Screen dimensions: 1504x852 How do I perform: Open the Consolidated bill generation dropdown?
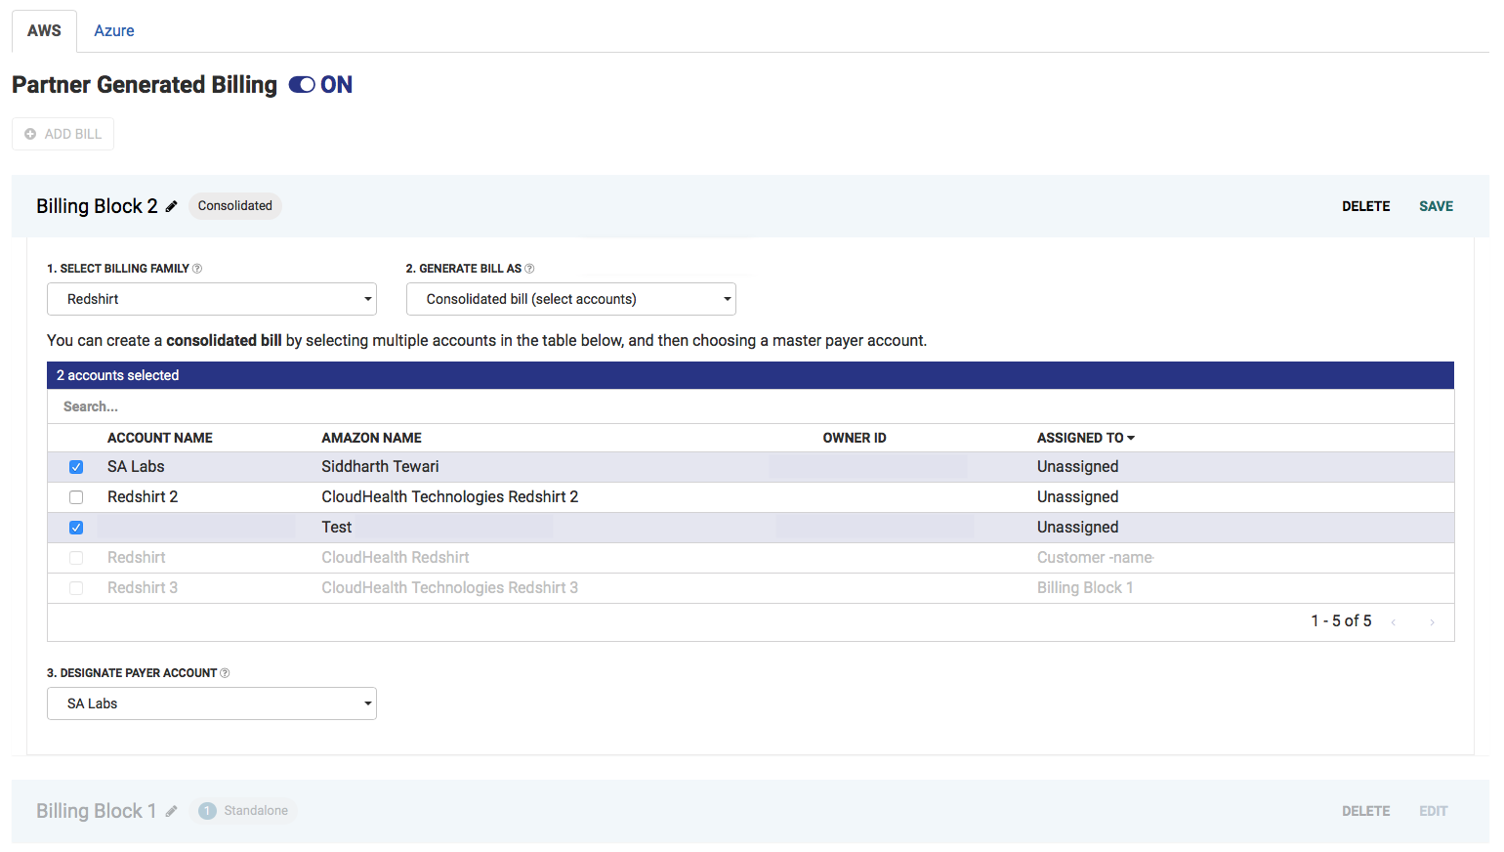tap(570, 298)
